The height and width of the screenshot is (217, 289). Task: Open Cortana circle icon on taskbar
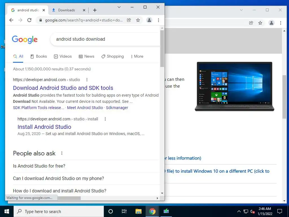point(111,211)
